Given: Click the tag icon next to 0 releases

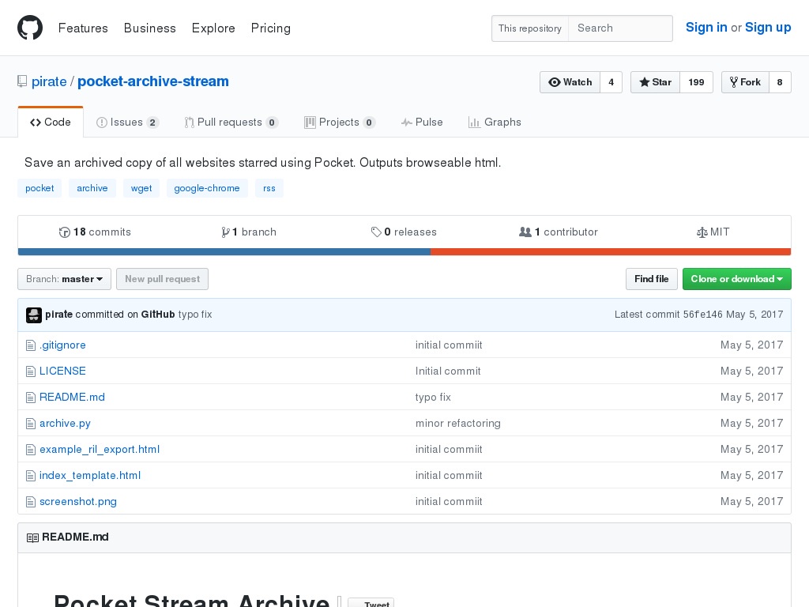Looking at the screenshot, I should (x=376, y=232).
